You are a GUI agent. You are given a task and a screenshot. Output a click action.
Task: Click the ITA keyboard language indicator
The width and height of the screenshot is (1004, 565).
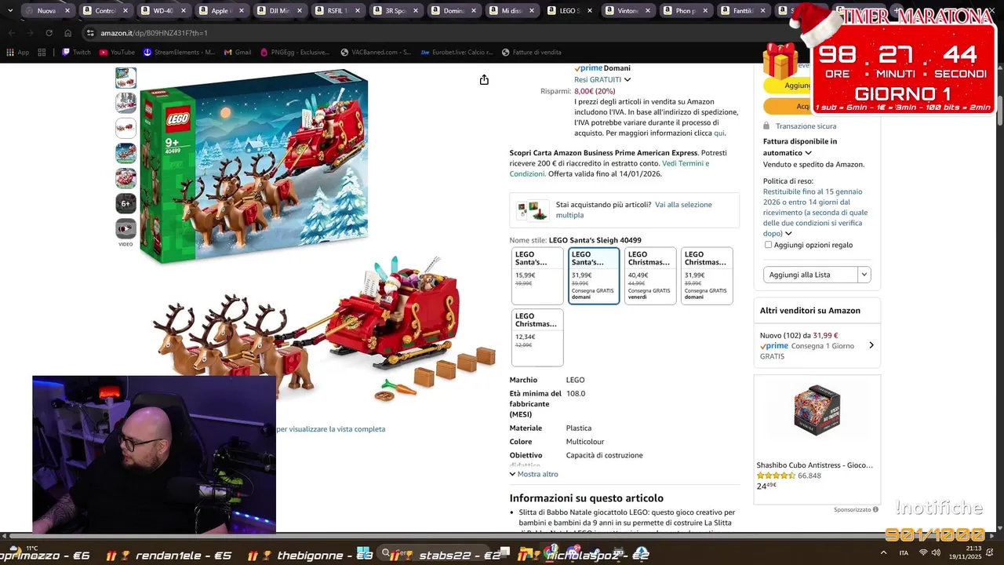coord(904,552)
